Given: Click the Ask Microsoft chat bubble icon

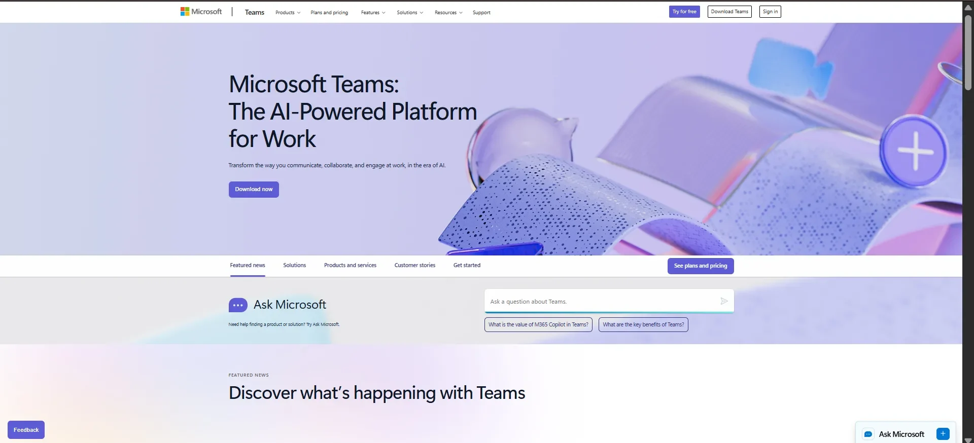Looking at the screenshot, I should tap(238, 305).
